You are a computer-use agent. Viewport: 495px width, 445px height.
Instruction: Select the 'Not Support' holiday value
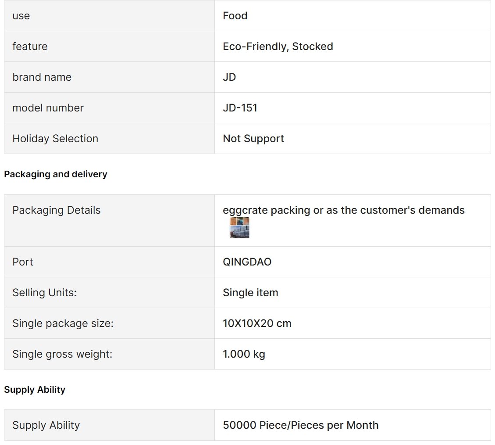click(x=253, y=139)
